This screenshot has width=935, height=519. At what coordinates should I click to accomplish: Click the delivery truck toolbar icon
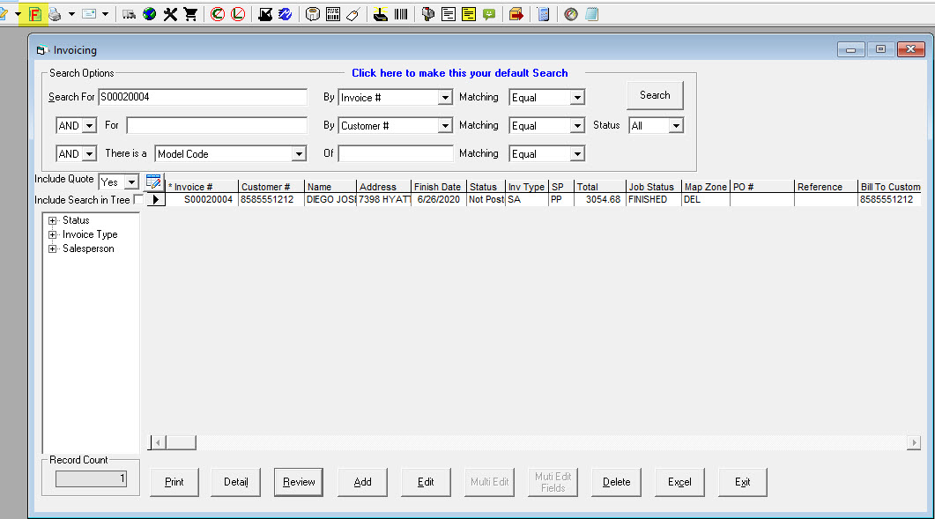[130, 14]
